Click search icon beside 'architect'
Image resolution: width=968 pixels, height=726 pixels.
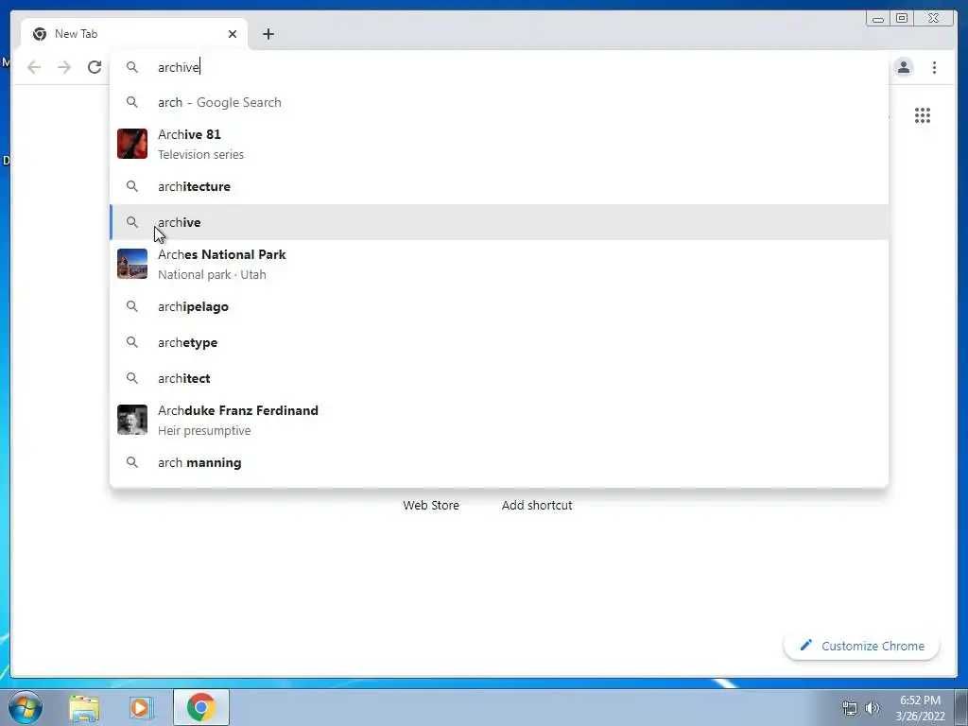tap(132, 378)
